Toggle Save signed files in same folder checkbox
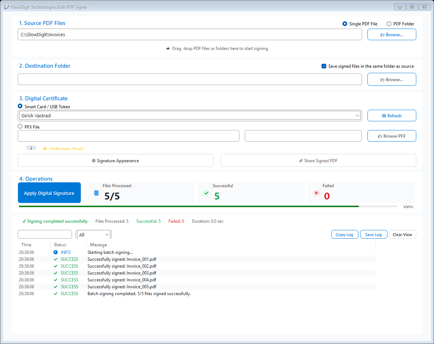 324,66
